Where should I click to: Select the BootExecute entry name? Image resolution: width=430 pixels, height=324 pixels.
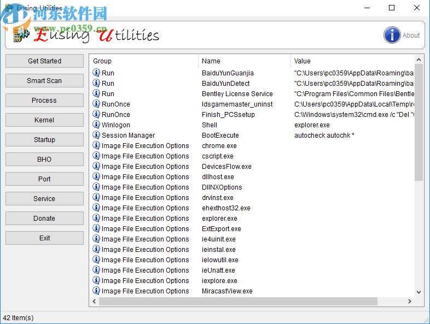[220, 136]
